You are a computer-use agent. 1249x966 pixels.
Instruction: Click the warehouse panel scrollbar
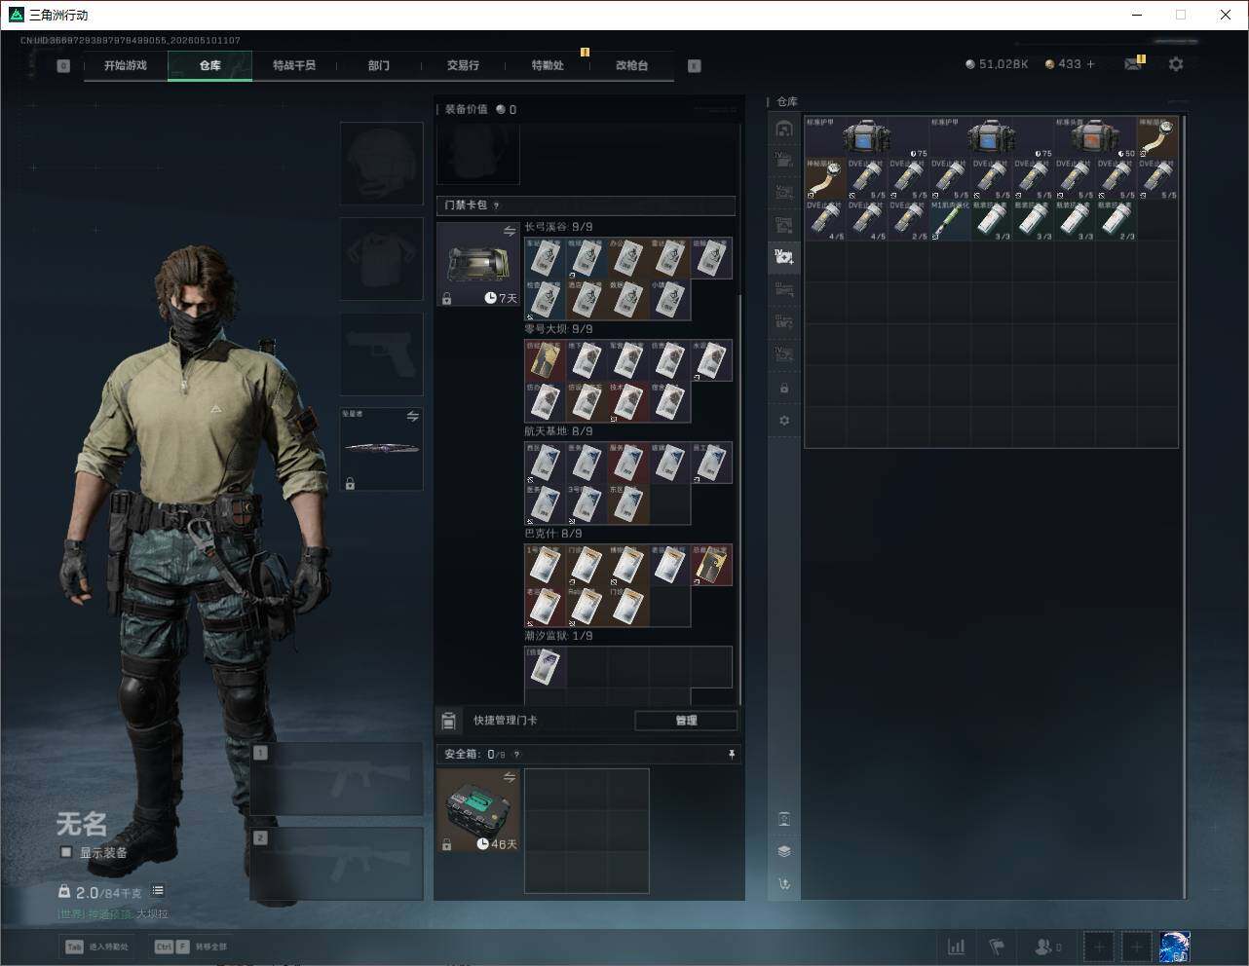[x=1185, y=506]
